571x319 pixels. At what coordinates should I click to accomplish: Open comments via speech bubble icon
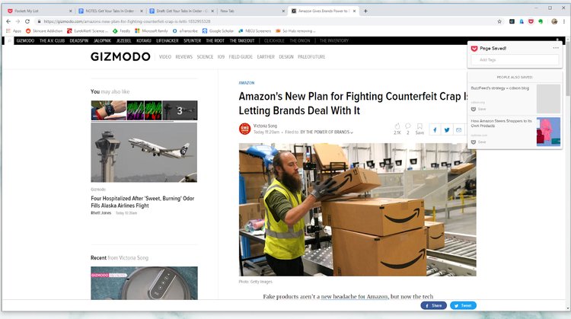click(408, 126)
